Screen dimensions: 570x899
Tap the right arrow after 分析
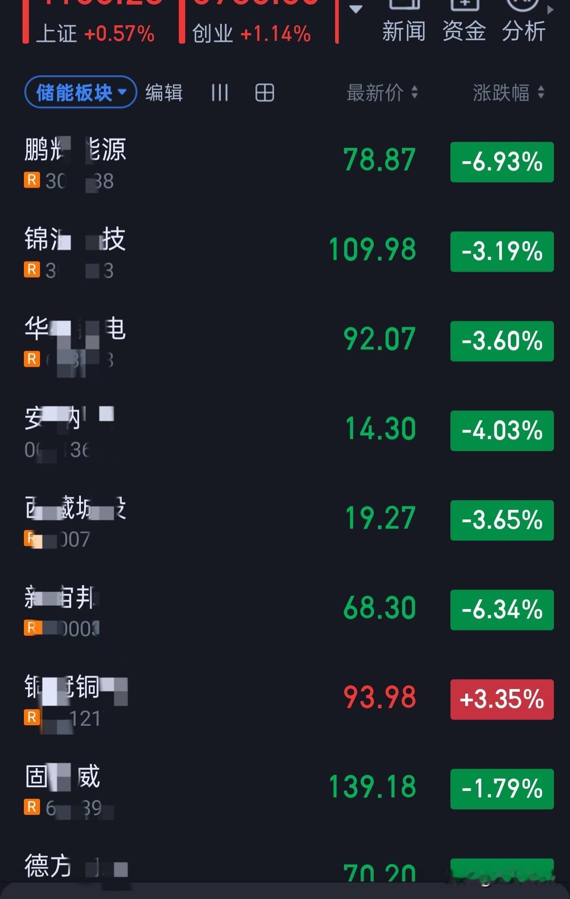(x=551, y=10)
